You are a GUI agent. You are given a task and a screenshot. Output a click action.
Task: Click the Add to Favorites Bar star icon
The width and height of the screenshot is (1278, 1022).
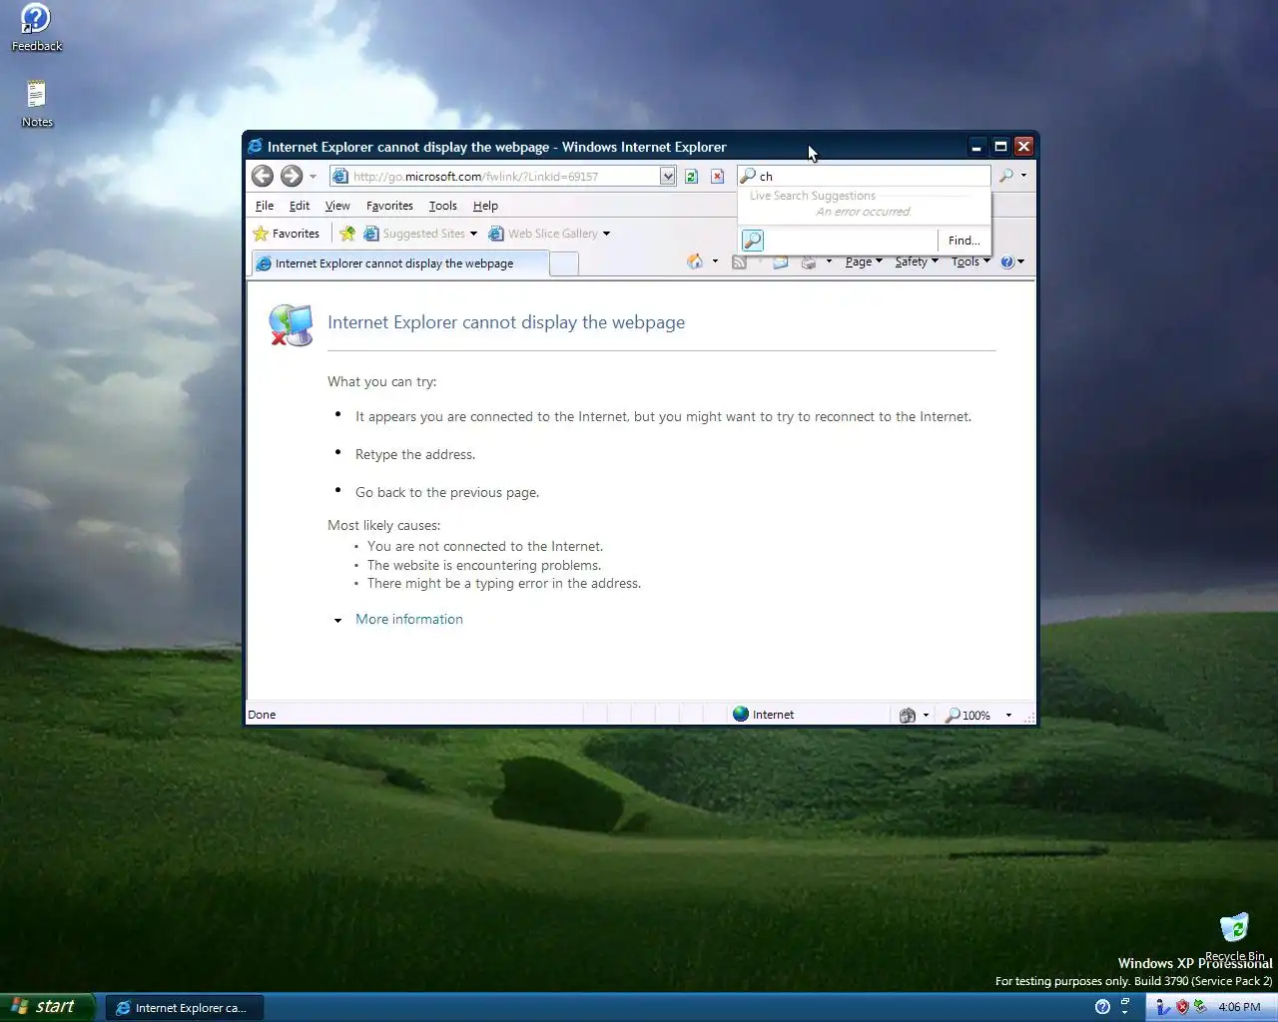point(346,234)
